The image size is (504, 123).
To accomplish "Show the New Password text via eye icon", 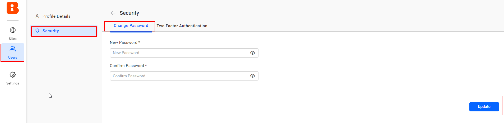I will pos(253,53).
